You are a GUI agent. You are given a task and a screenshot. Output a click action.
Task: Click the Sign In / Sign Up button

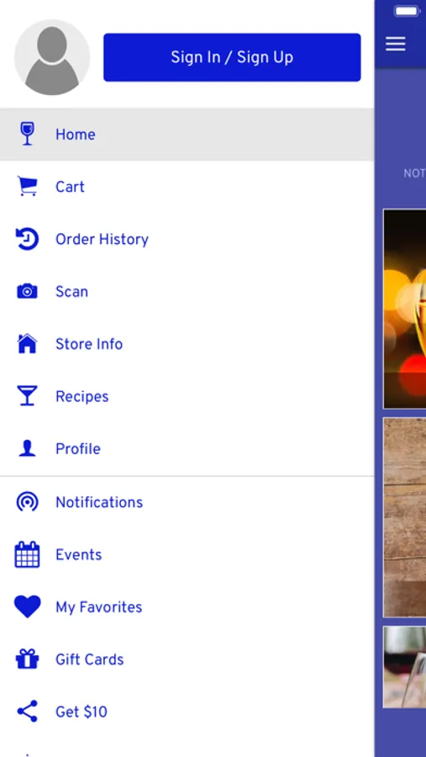(x=232, y=57)
